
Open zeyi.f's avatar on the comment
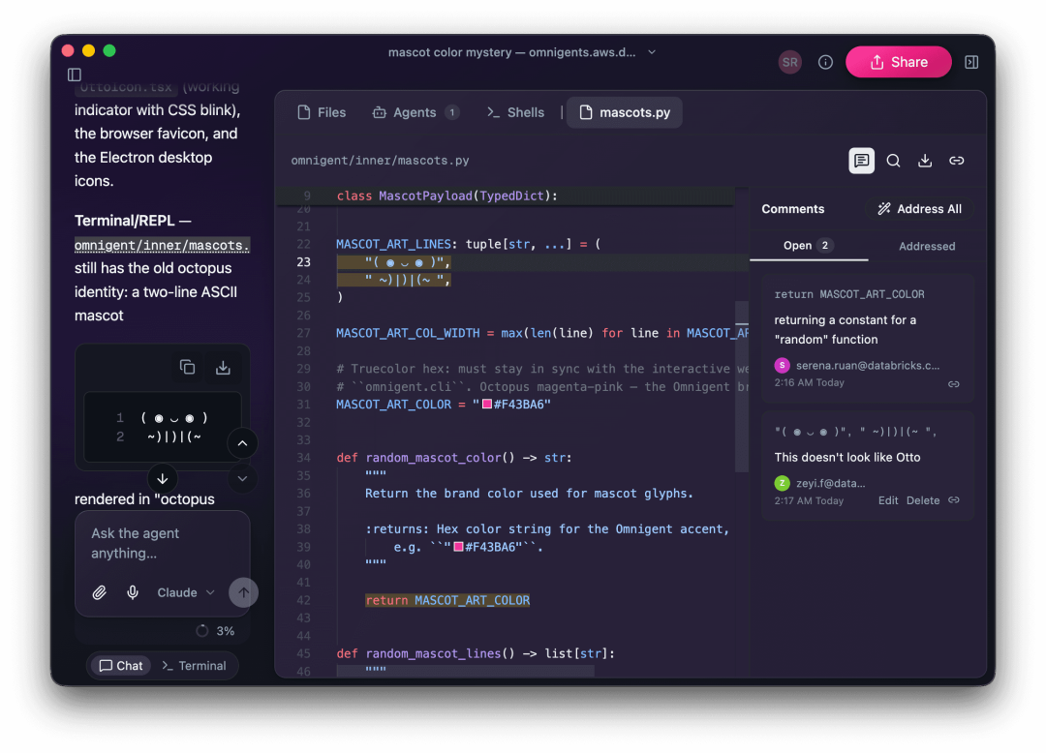click(x=782, y=483)
